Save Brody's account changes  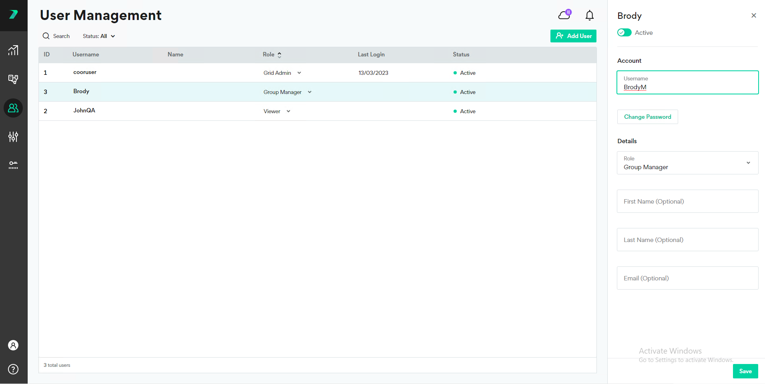(745, 371)
